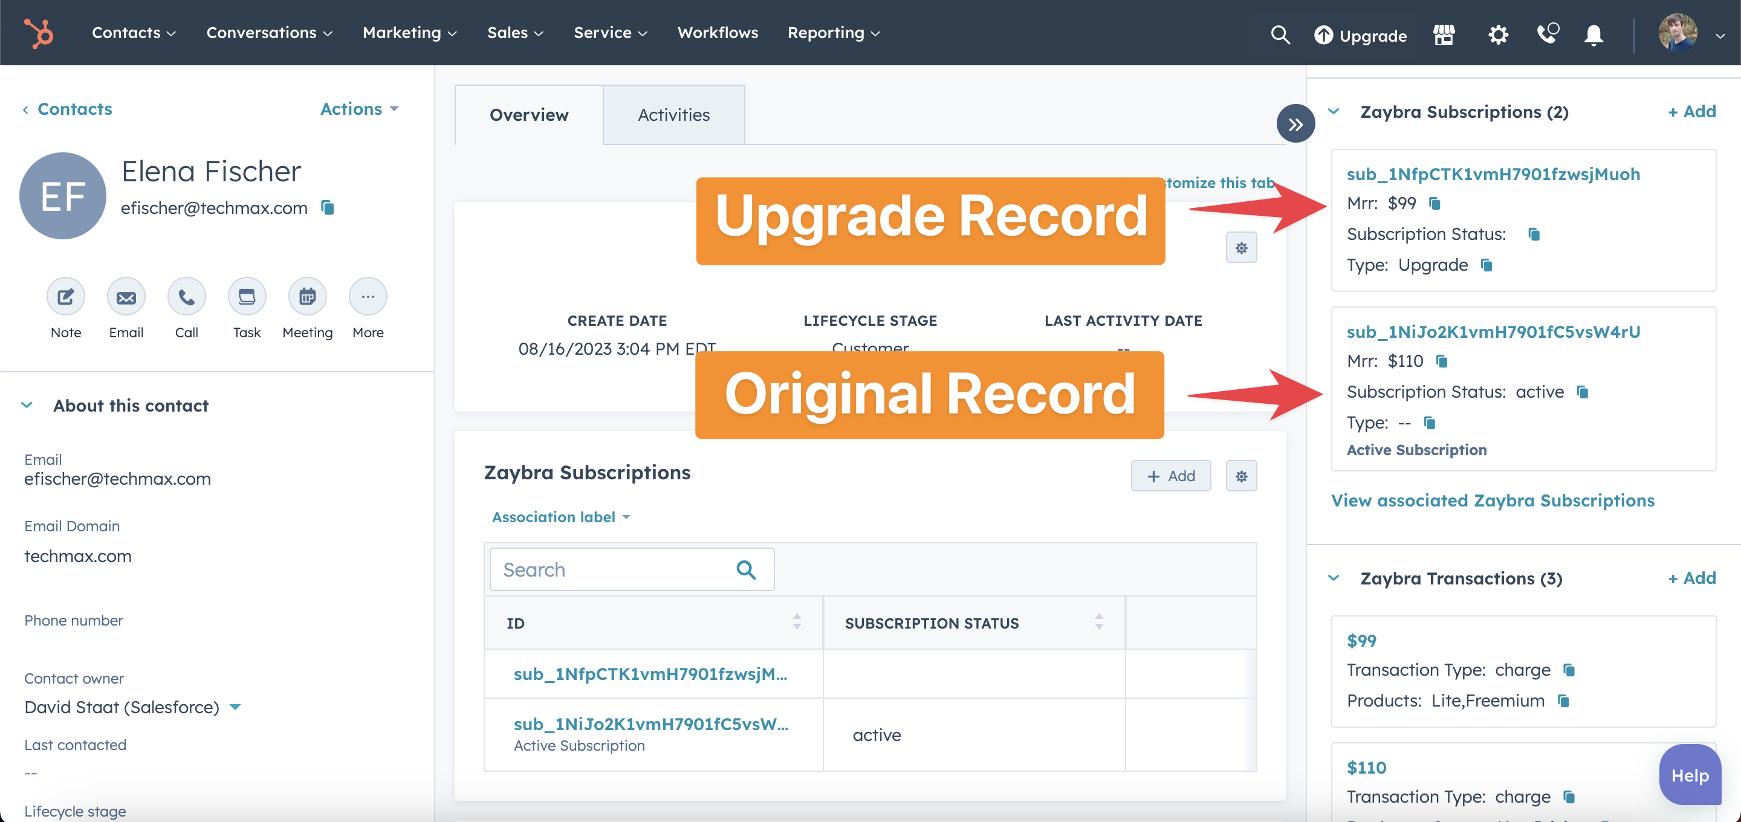Open the HubSpot settings gear
1741x822 pixels.
click(x=1498, y=34)
